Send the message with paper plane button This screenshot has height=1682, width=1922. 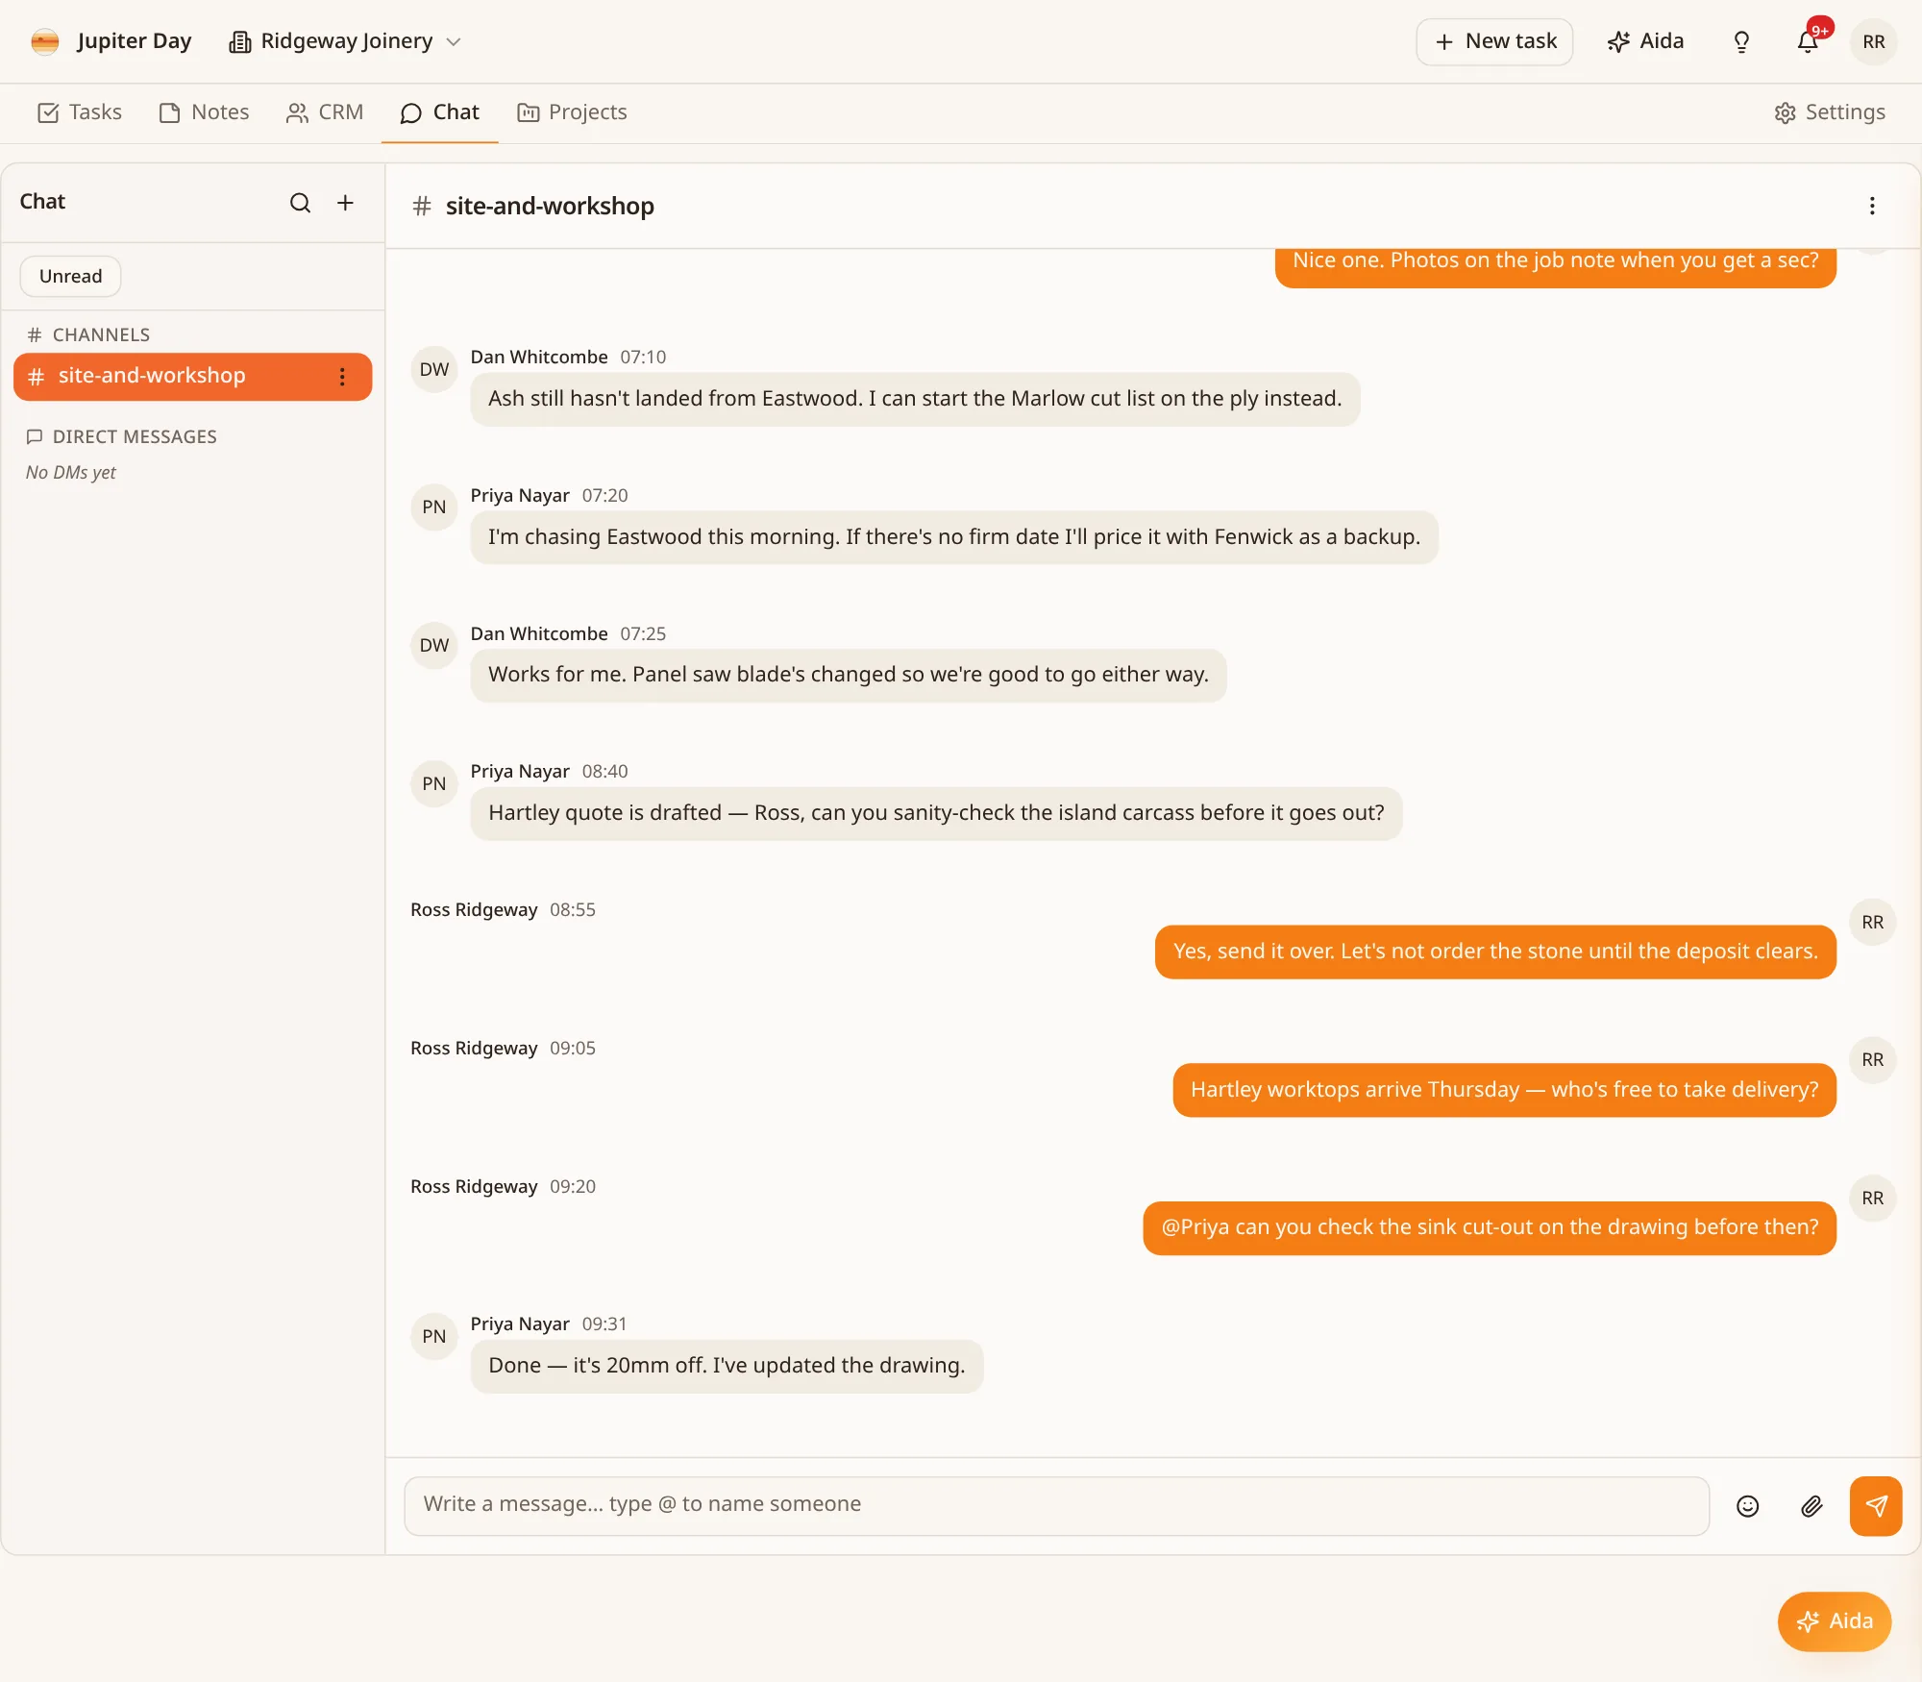[1876, 1506]
